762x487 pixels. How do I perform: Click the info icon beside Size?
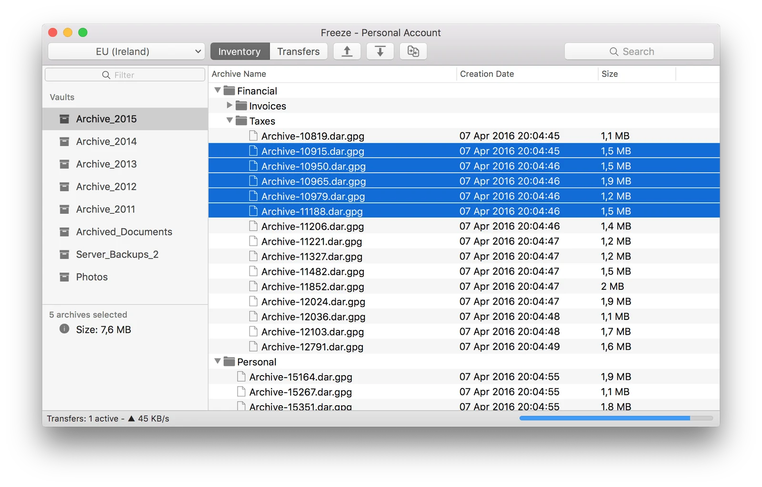[64, 329]
